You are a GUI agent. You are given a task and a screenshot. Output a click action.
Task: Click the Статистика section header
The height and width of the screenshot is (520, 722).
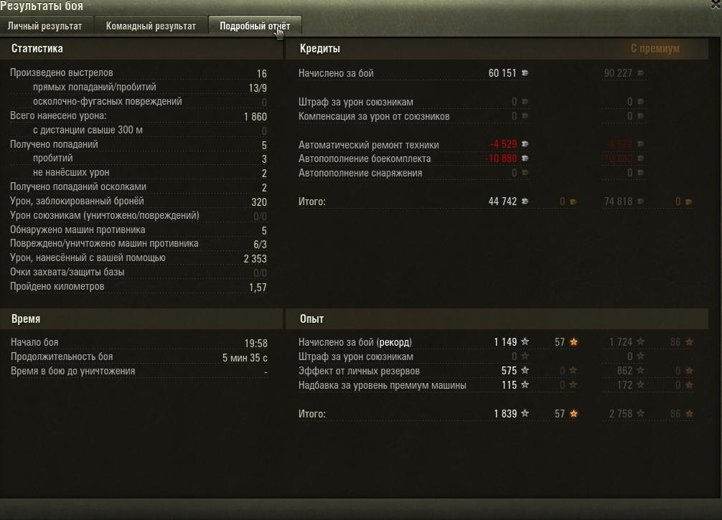pos(37,48)
